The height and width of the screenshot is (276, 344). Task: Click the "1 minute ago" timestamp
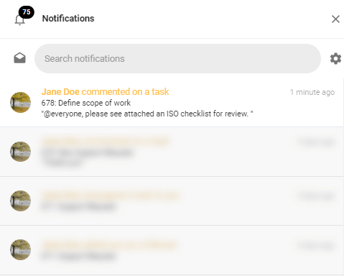(312, 92)
